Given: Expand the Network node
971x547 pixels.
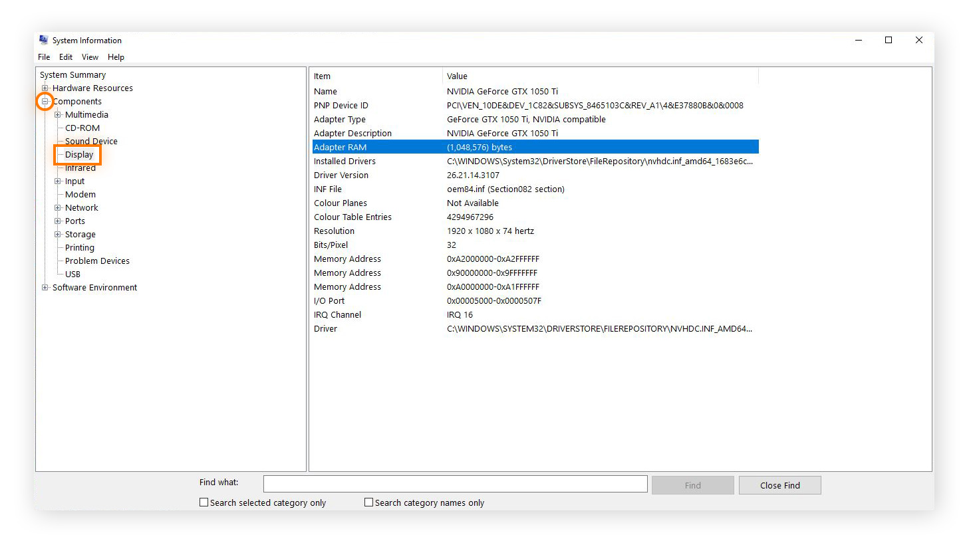Looking at the screenshot, I should point(57,207).
